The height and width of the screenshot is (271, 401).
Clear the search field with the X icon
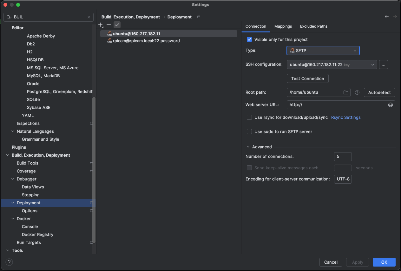(x=89, y=17)
